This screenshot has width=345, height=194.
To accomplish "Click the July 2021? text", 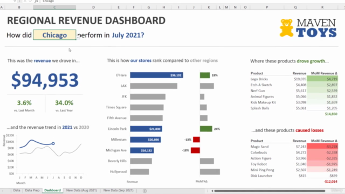I will point(128,35).
